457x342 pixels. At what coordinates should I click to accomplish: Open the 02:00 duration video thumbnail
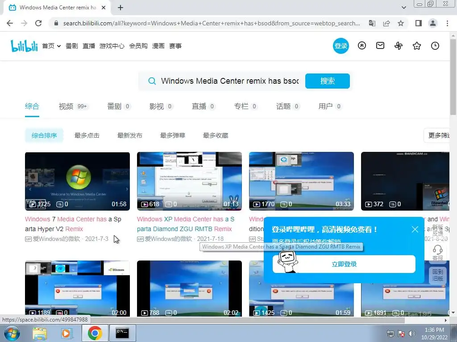[77, 289]
